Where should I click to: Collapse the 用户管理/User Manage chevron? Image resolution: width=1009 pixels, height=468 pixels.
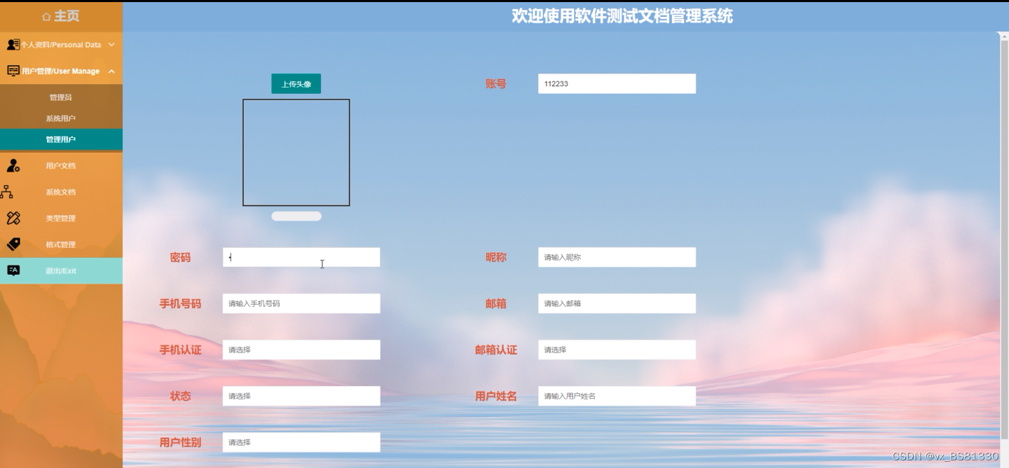pos(111,71)
